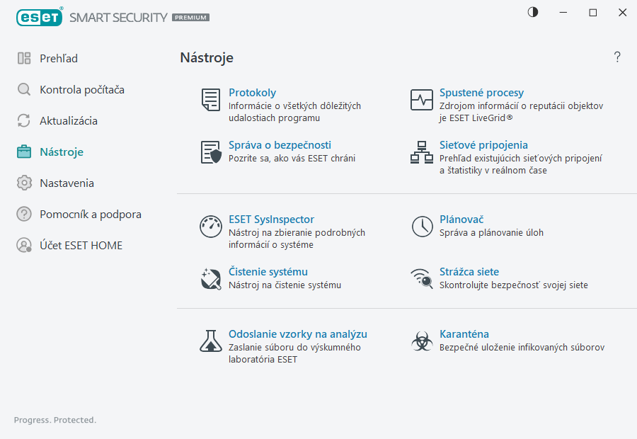This screenshot has width=637, height=439.
Task: Switch to the Aktualizácia section
Action: coord(68,120)
